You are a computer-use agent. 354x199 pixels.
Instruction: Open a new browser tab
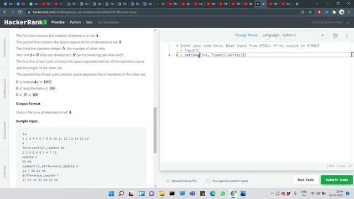(297, 4)
